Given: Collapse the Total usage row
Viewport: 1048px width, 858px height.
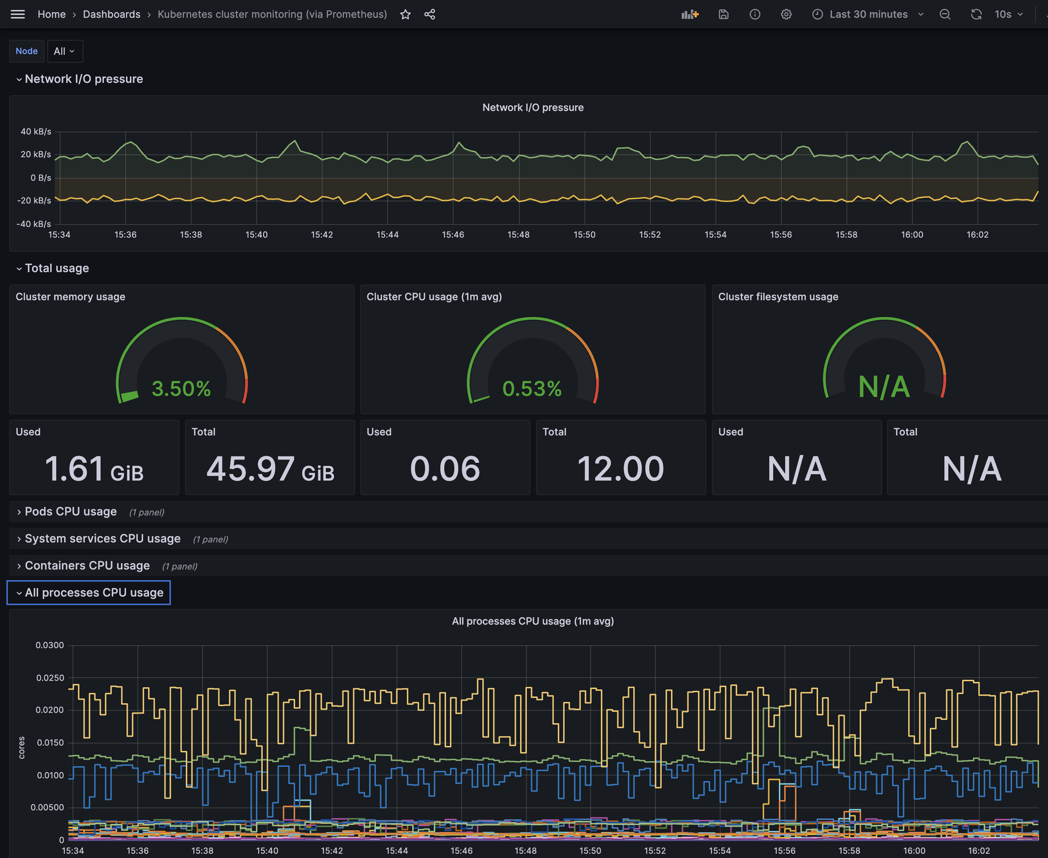Looking at the screenshot, I should click(x=56, y=268).
